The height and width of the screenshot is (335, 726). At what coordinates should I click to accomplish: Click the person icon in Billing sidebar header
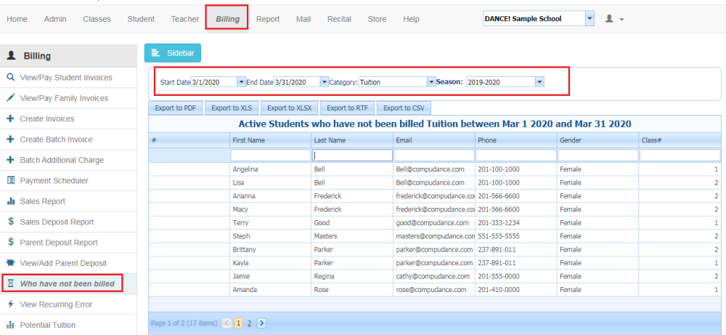tap(11, 56)
